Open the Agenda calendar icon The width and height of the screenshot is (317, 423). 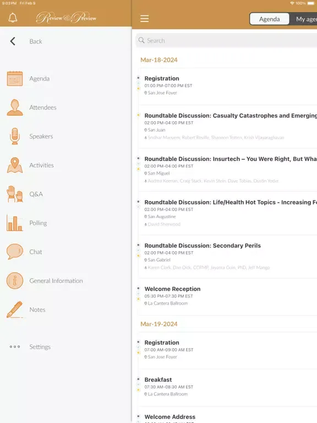point(15,79)
